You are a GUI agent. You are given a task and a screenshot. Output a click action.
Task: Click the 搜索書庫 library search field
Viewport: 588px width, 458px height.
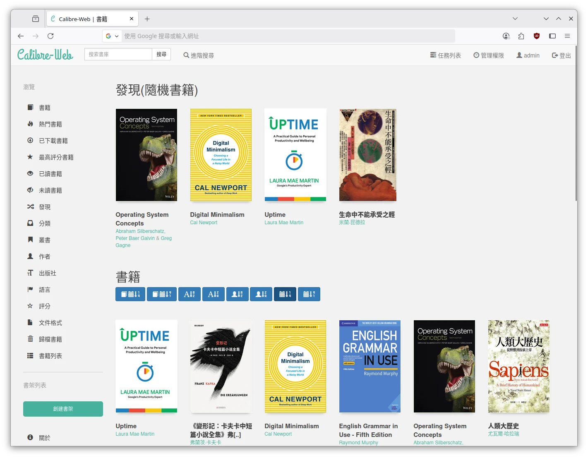(x=118, y=54)
